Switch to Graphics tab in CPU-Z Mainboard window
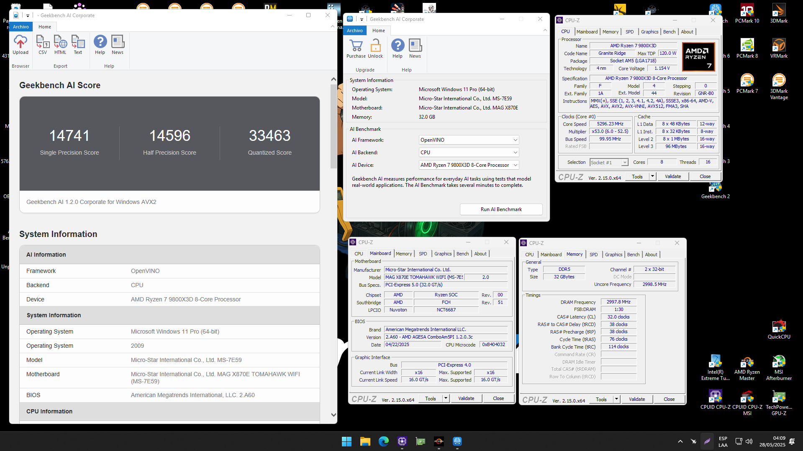This screenshot has height=451, width=803. click(443, 254)
